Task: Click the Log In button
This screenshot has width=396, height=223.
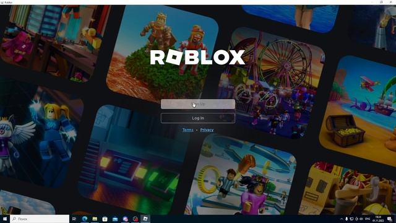Action: tap(198, 118)
